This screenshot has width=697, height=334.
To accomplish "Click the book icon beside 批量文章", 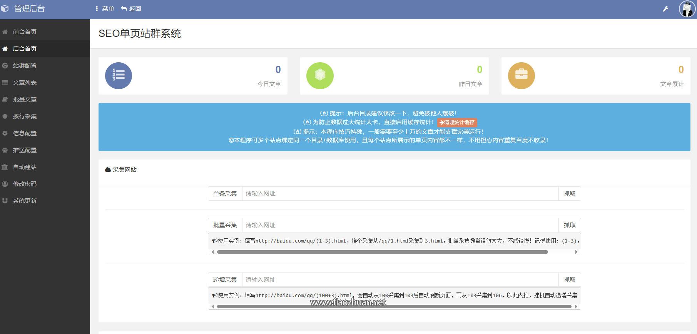I will point(5,99).
